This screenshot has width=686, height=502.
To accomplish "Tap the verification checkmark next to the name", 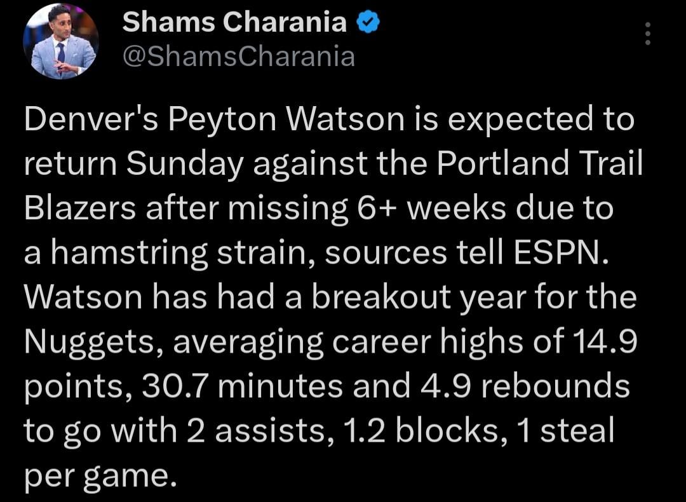I will pyautogui.click(x=368, y=21).
